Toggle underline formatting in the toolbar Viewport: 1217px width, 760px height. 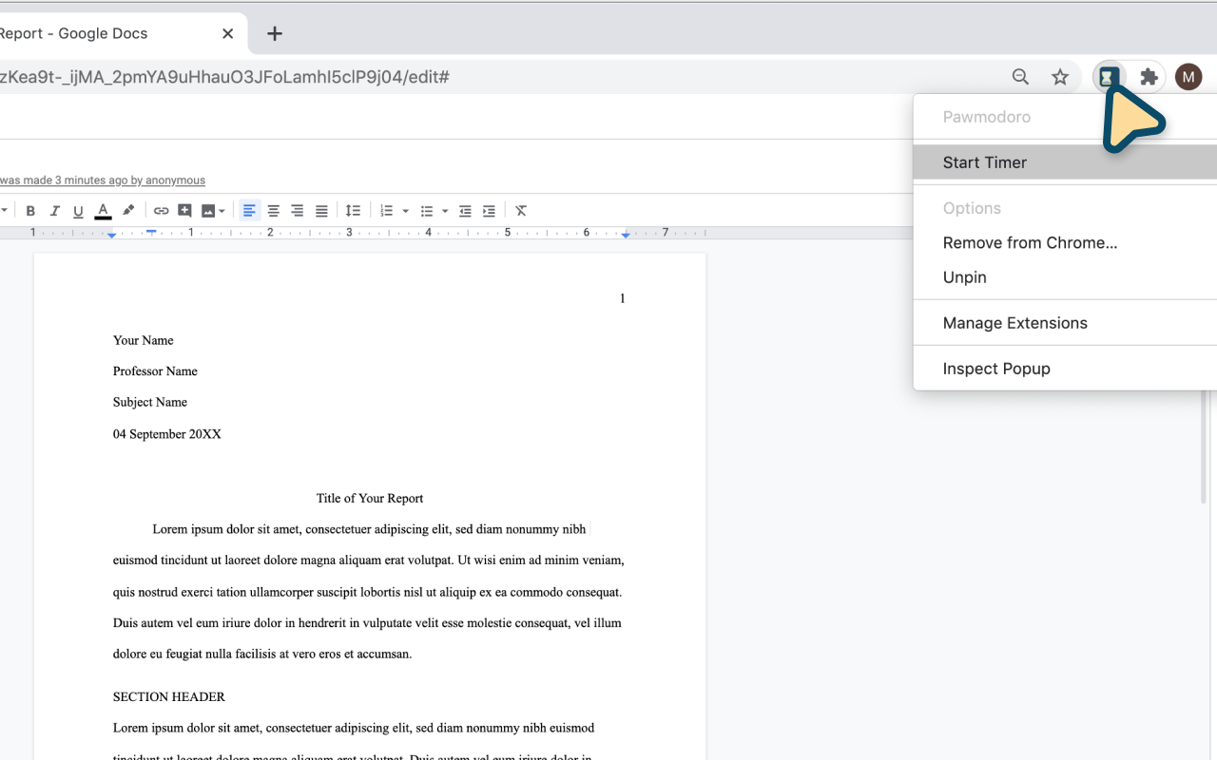pyautogui.click(x=78, y=211)
